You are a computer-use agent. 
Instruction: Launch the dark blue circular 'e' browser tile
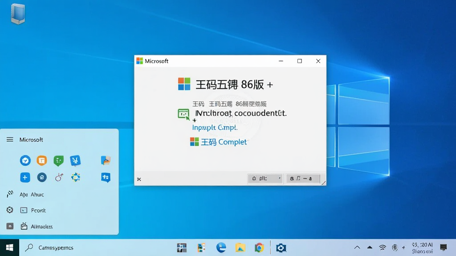(42, 177)
